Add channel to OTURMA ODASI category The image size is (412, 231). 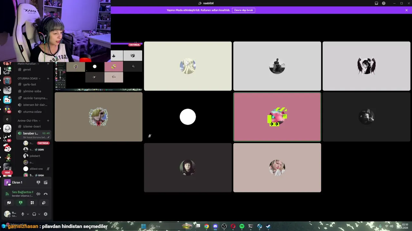48,78
